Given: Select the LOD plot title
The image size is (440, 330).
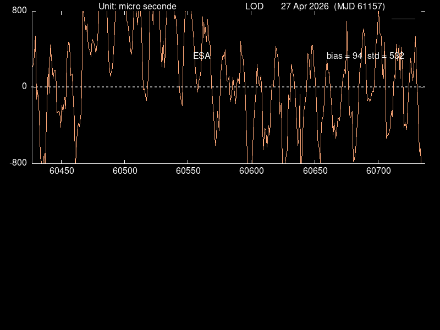Looking at the screenshot, I should click(254, 7).
